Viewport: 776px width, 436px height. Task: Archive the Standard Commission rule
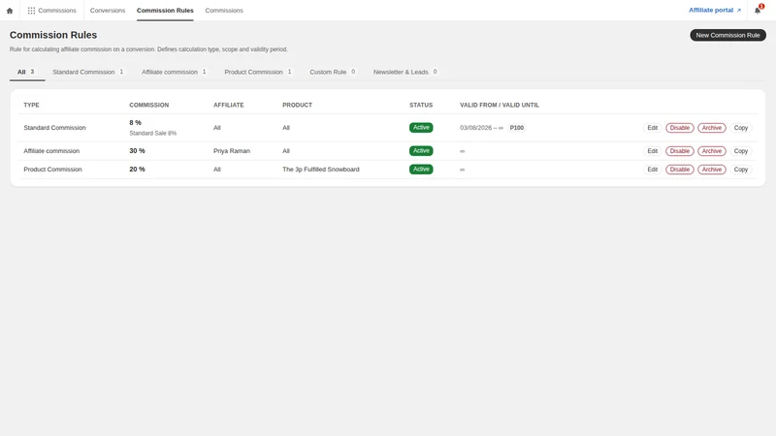[712, 128]
